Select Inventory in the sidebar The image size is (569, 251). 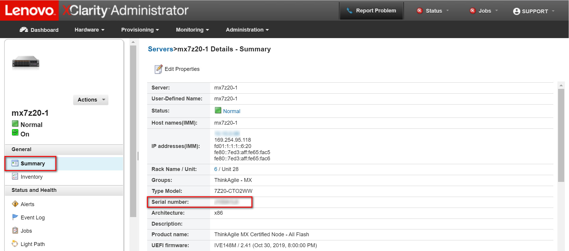tap(32, 177)
